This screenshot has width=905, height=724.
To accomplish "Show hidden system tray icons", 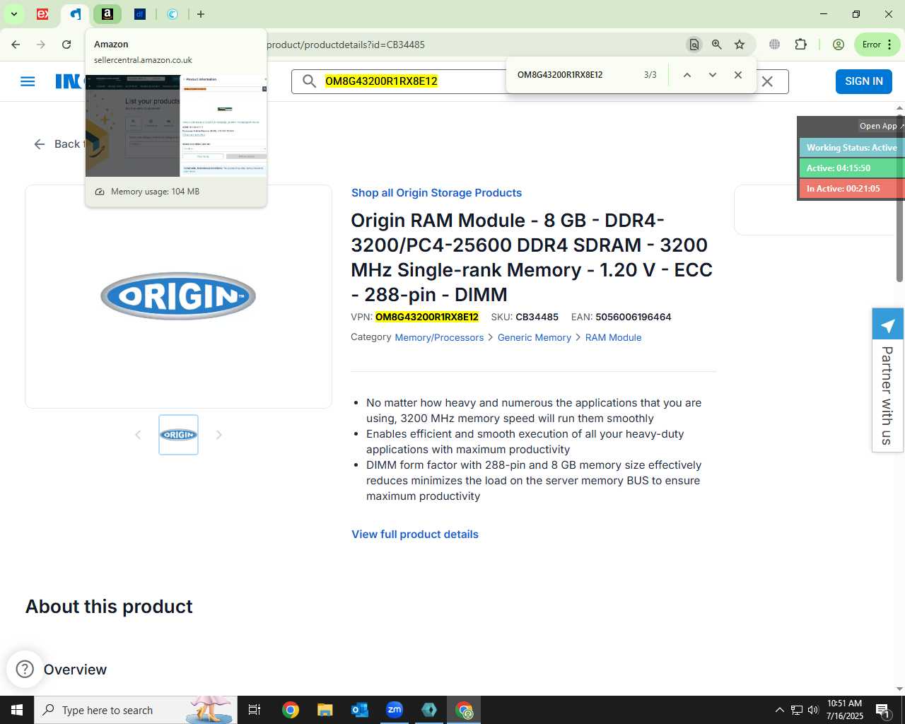I will [x=780, y=710].
